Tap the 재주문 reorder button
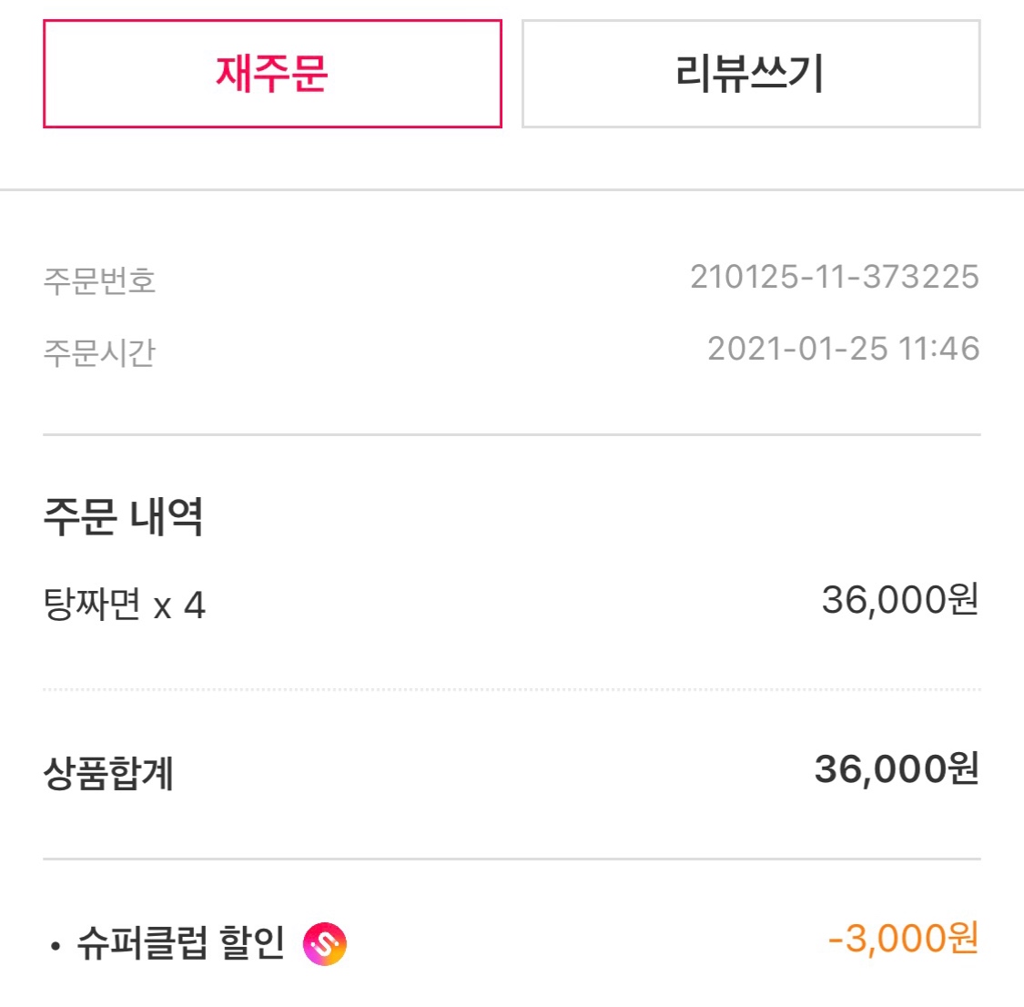The image size is (1024, 1007). pyautogui.click(x=272, y=74)
